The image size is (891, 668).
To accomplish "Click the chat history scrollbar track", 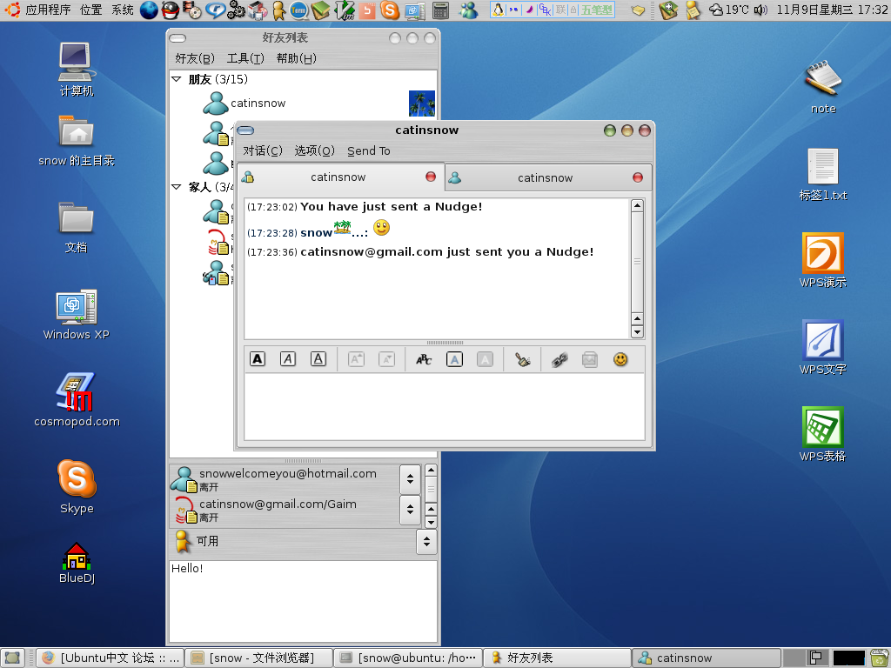I will [x=637, y=261].
